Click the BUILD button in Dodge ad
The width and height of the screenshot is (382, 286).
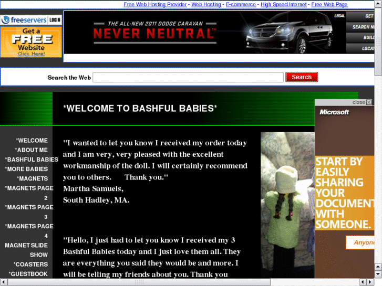[360, 37]
